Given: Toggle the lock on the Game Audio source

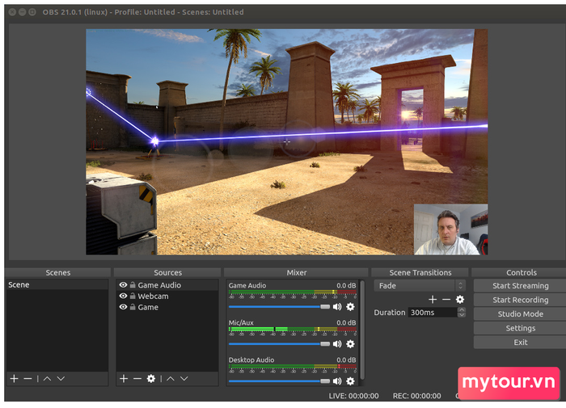Looking at the screenshot, I should click(x=133, y=285).
